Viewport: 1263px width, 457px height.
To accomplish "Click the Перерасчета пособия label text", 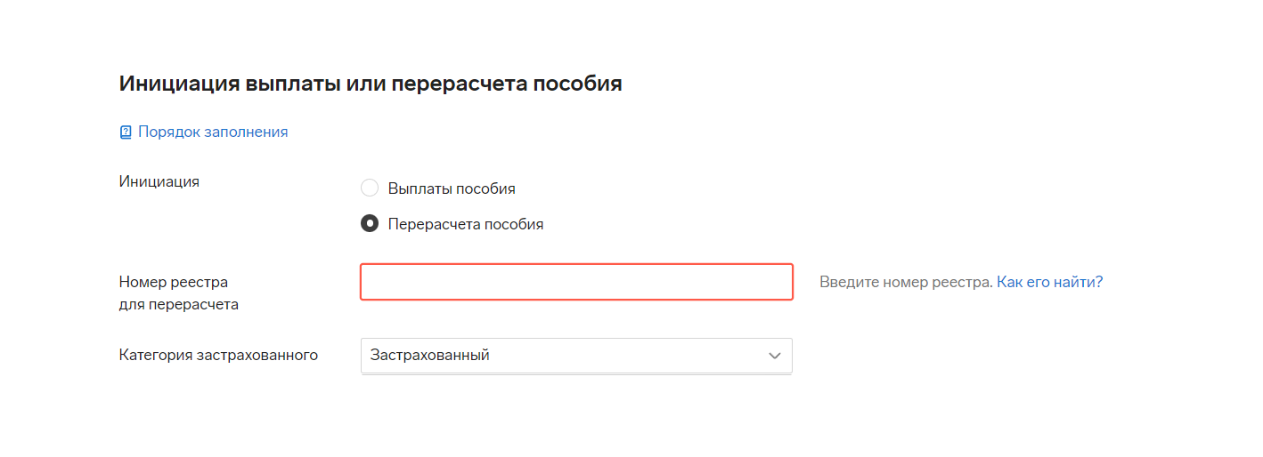I will (x=466, y=224).
